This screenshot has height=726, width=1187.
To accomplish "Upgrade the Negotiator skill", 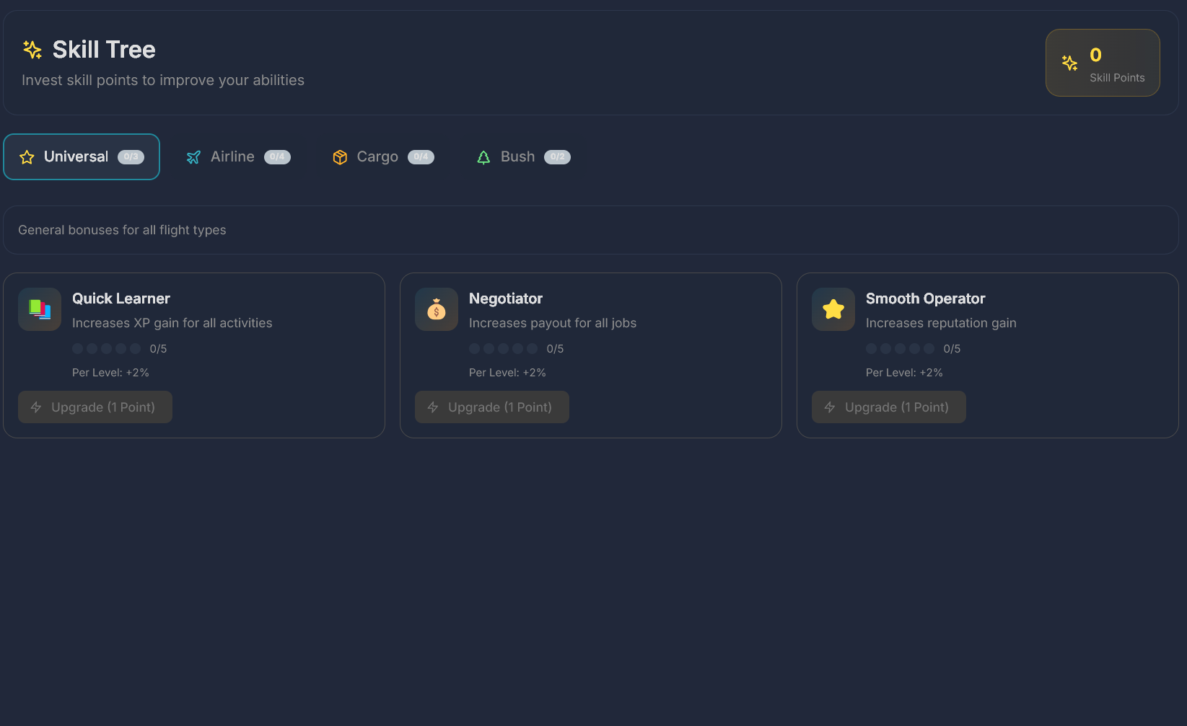I will pyautogui.click(x=492, y=407).
